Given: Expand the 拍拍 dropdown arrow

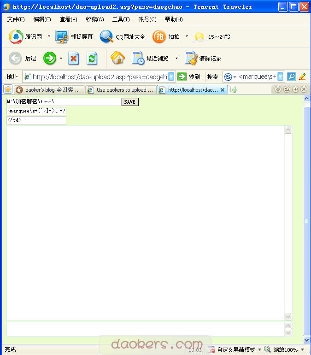Looking at the screenshot, I should click(187, 36).
